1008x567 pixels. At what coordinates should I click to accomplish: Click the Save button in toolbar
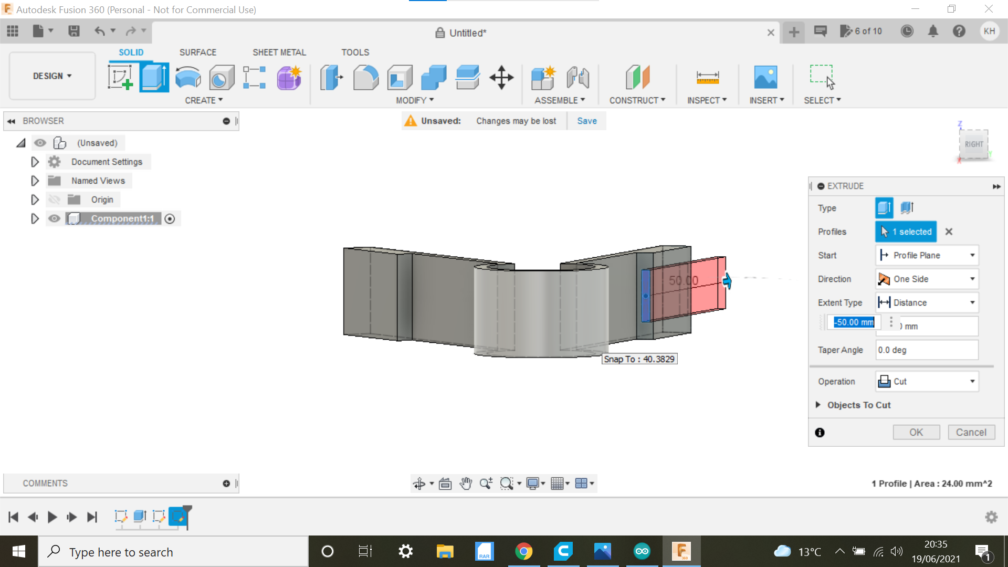point(74,30)
